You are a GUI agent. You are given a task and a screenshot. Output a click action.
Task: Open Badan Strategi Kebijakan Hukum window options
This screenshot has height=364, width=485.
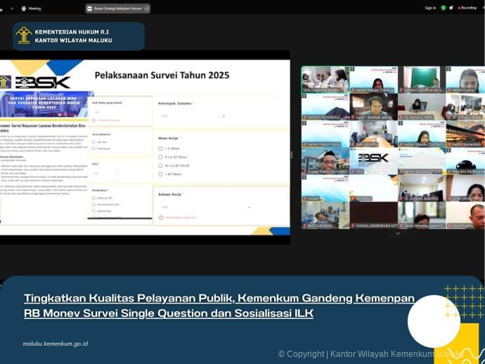pyautogui.click(x=145, y=8)
